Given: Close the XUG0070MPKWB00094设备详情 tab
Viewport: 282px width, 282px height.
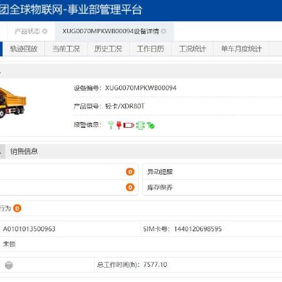Looking at the screenshot, I should [164, 31].
